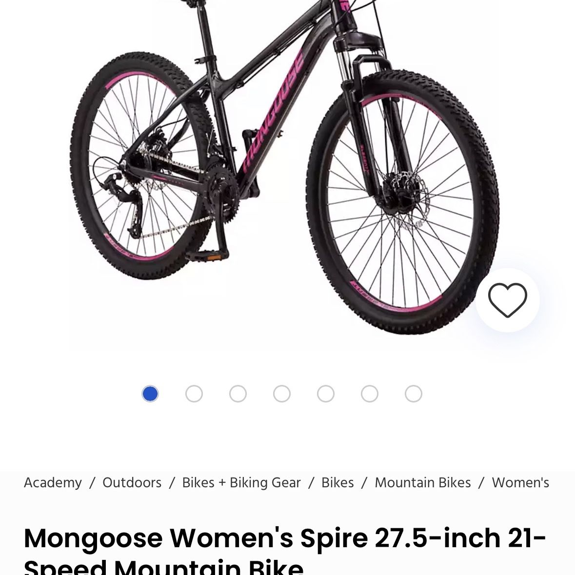Go to the Bikes breadcrumb

[337, 483]
